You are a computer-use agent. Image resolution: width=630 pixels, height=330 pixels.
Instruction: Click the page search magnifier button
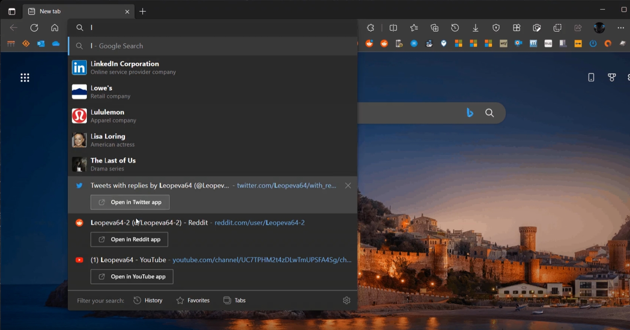click(490, 113)
